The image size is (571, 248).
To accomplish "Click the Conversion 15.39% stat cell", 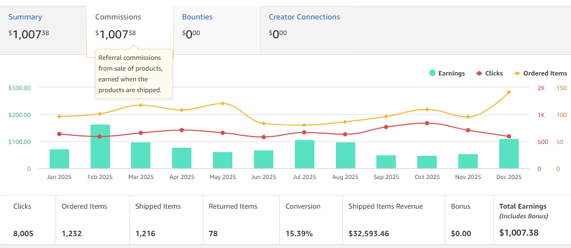I will 311,220.
